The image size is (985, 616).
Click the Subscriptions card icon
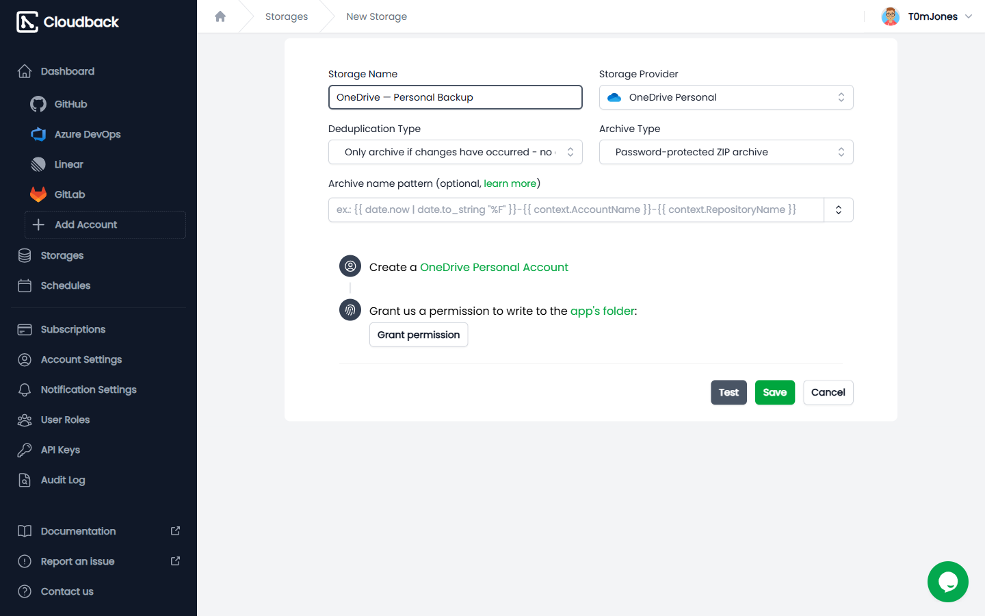pos(25,329)
